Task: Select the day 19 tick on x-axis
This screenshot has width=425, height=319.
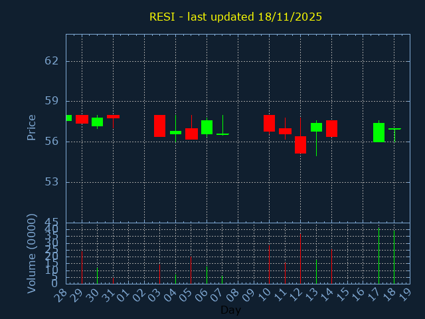Action: [x=404, y=294]
